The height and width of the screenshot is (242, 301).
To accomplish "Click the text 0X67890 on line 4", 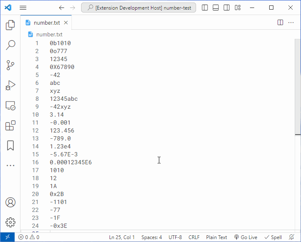I will coord(62,67).
